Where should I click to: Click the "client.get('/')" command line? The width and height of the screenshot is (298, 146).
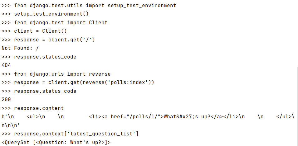point(54,40)
